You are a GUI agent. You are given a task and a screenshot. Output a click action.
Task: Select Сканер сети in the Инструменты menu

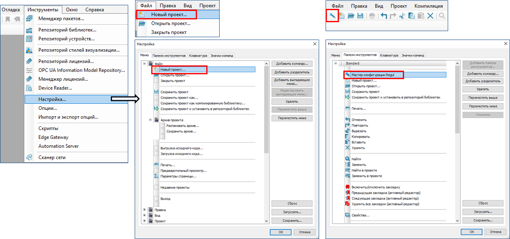(x=52, y=157)
